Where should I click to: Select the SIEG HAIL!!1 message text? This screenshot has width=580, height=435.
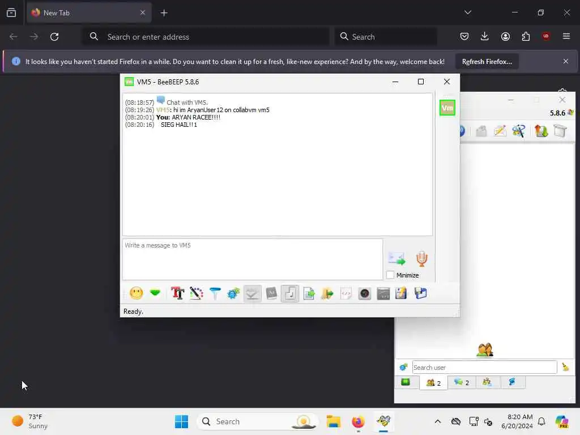pyautogui.click(x=179, y=125)
